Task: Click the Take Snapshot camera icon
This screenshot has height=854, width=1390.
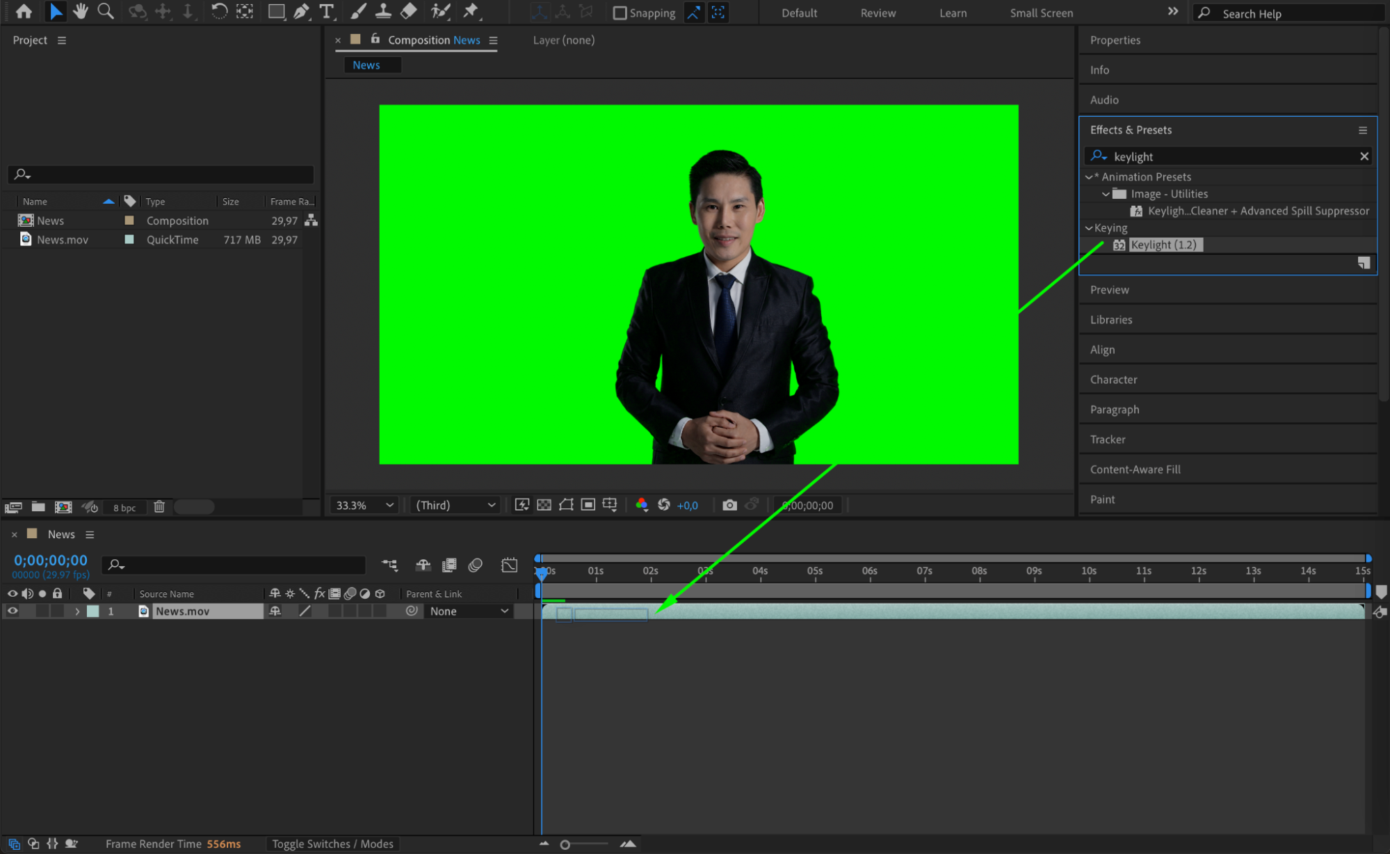Action: click(x=729, y=505)
